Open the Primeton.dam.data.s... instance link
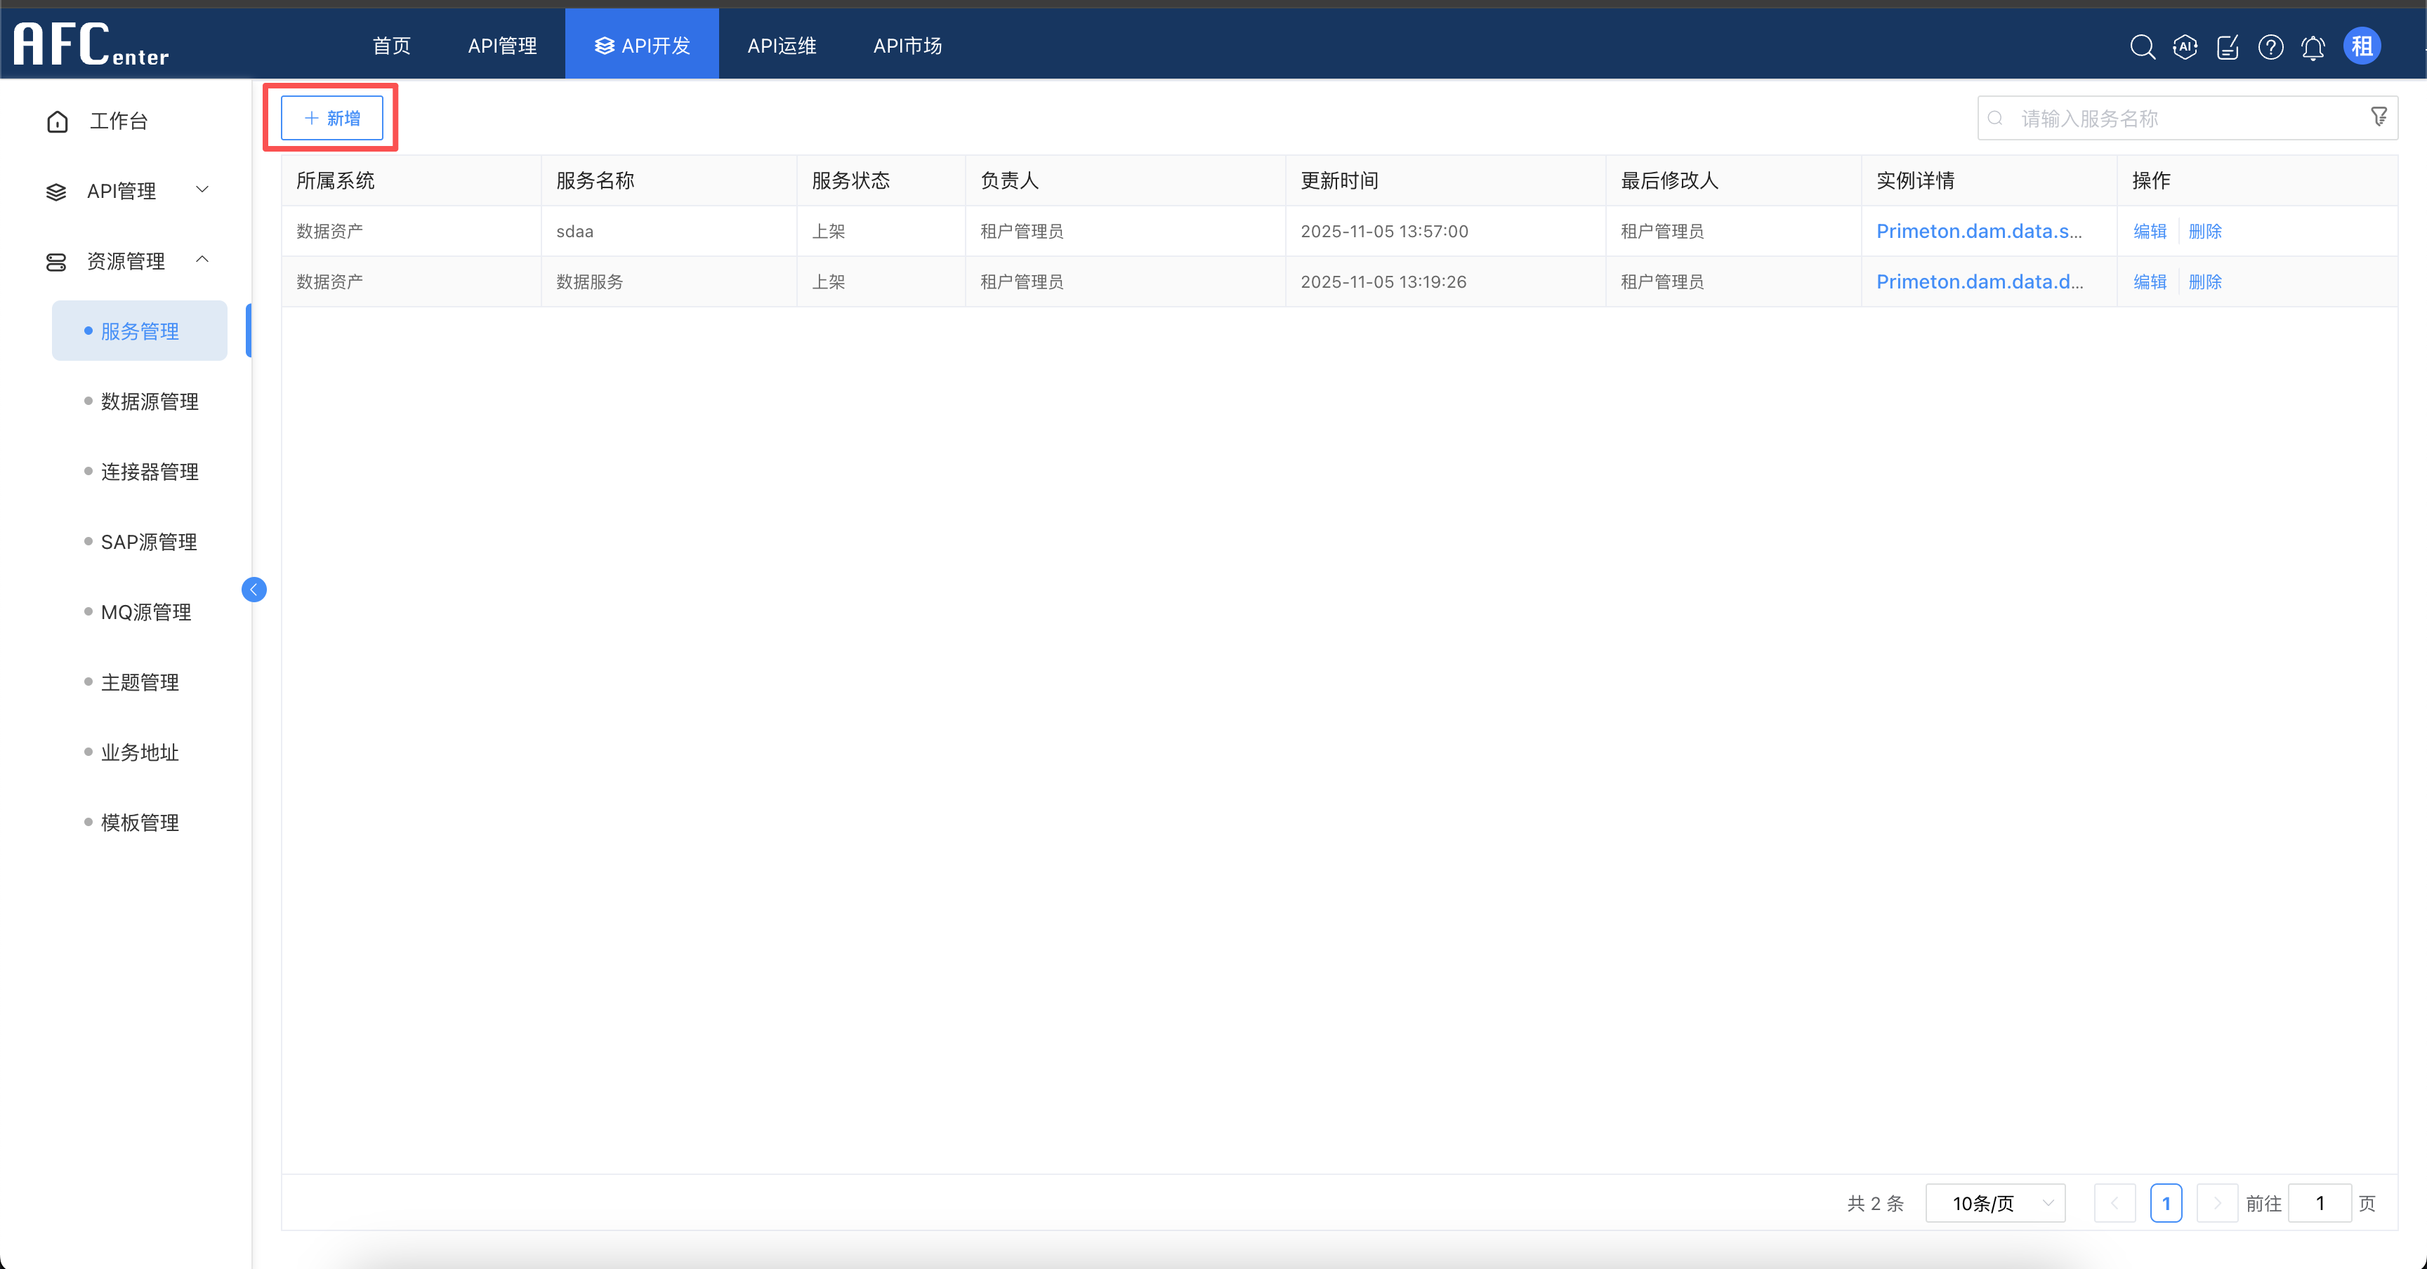2427x1269 pixels. pos(1978,231)
